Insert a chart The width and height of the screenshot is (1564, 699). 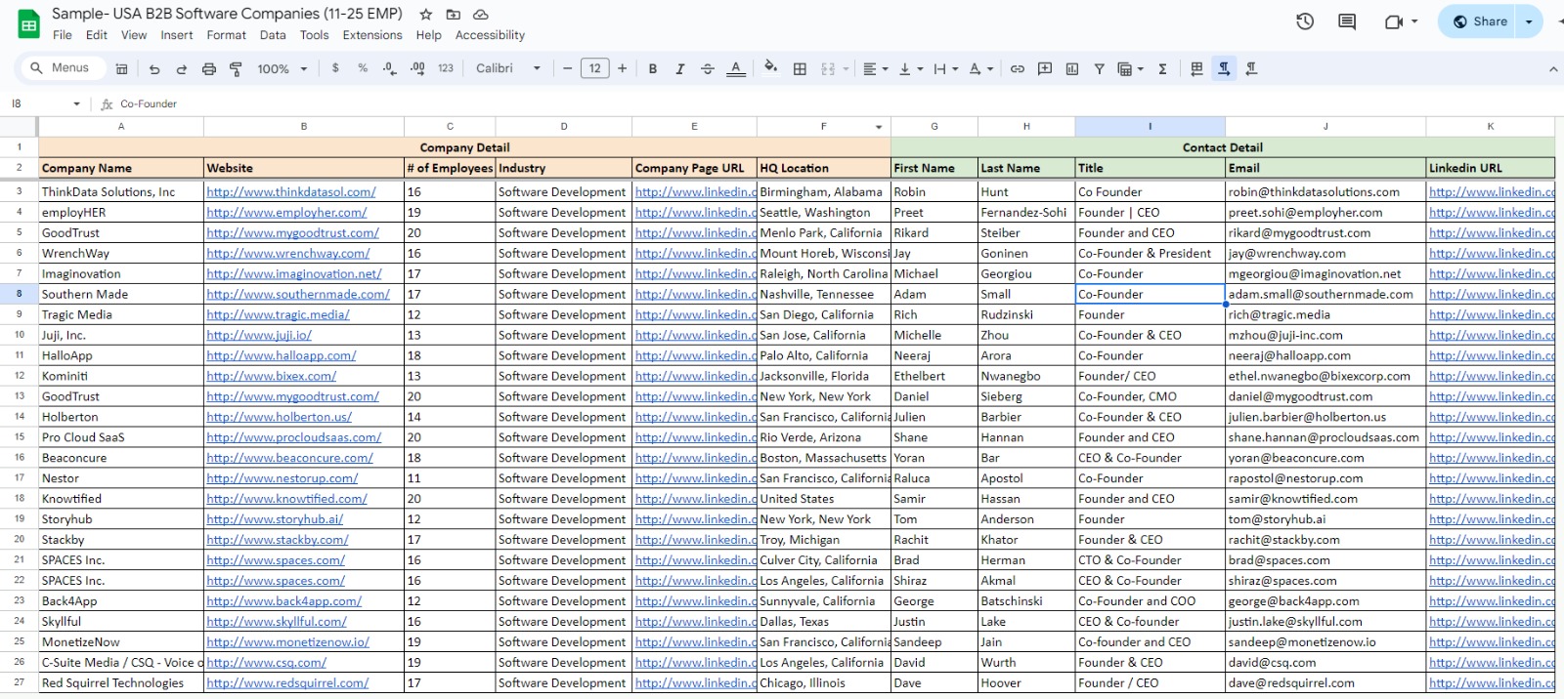coord(1072,68)
